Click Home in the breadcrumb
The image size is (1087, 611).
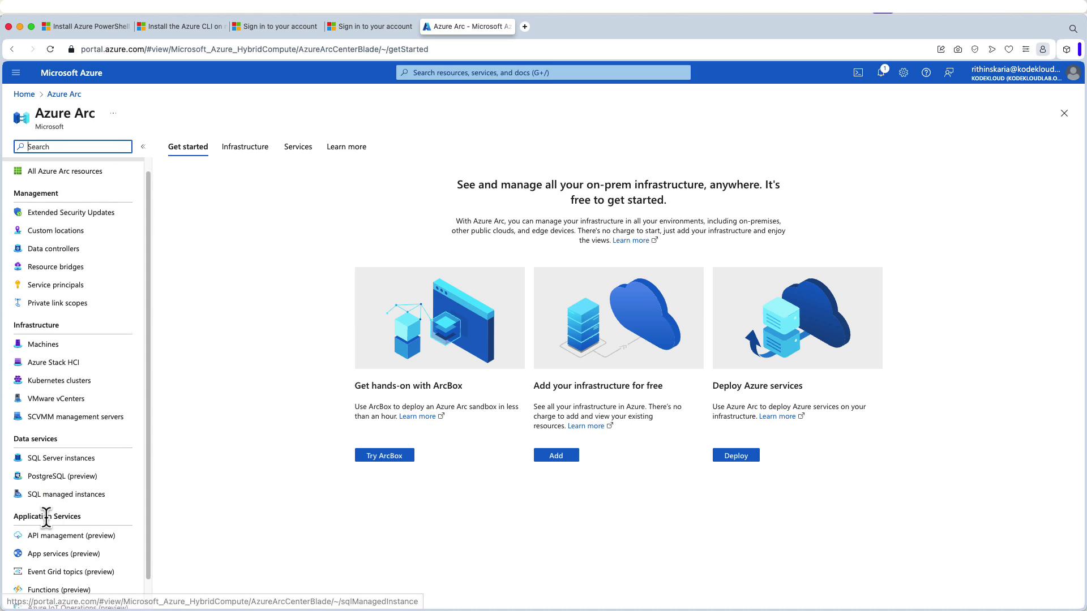pyautogui.click(x=24, y=94)
